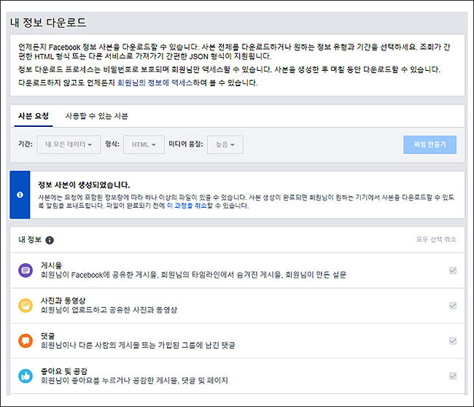Toggle the 댓글 checkbox
Image resolution: width=474 pixels, height=407 pixels.
point(453,341)
